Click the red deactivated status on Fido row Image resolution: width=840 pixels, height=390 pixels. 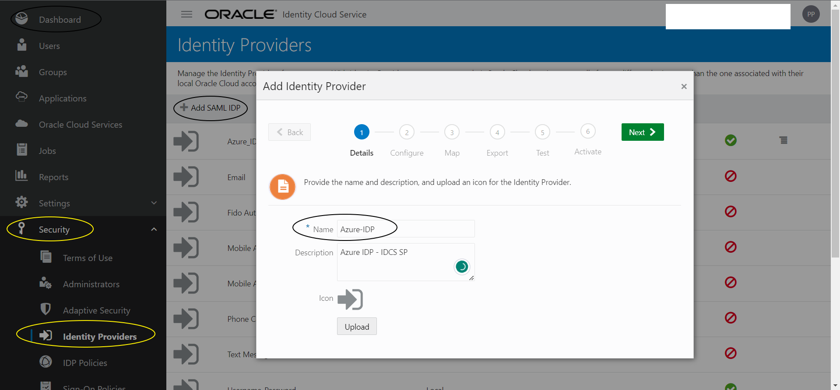(731, 212)
